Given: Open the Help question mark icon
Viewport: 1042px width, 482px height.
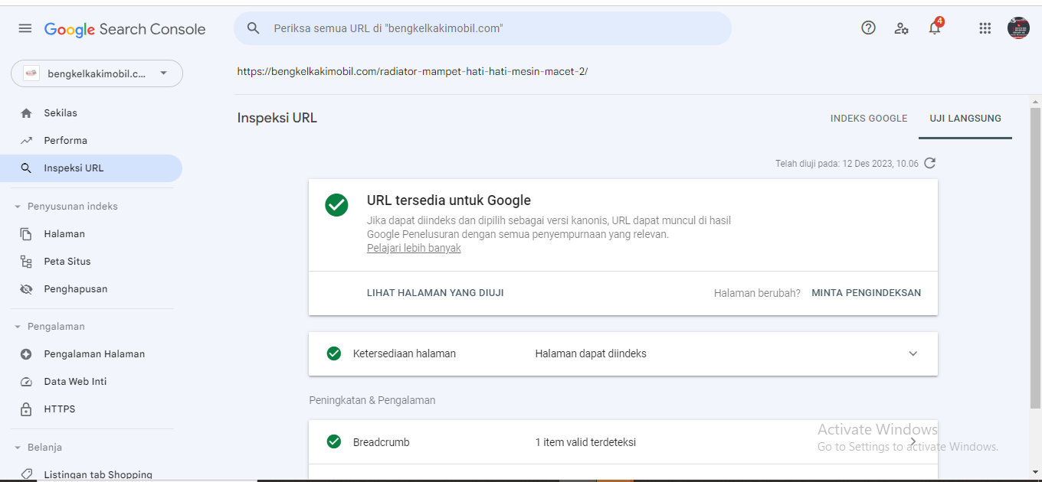Looking at the screenshot, I should [x=868, y=28].
